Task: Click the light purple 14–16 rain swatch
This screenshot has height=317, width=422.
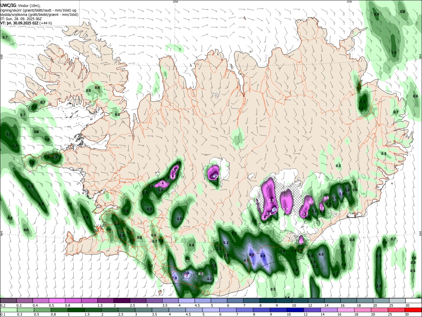Action: [328, 310]
